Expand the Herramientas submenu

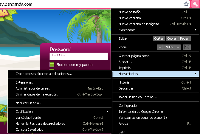(x=156, y=74)
